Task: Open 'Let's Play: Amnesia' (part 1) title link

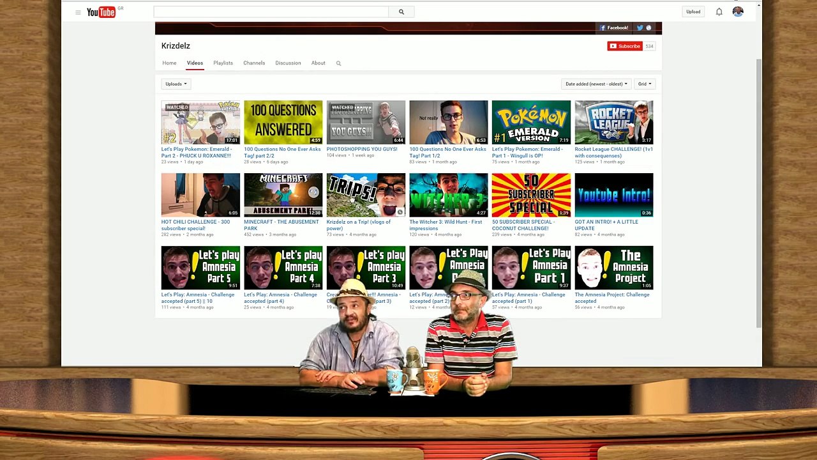Action: pos(528,298)
